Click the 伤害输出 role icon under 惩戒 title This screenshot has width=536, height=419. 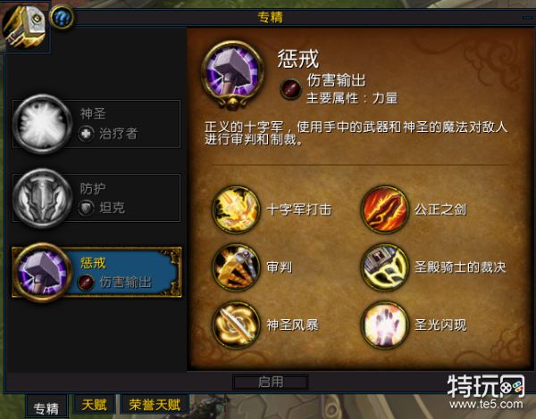[x=290, y=89]
